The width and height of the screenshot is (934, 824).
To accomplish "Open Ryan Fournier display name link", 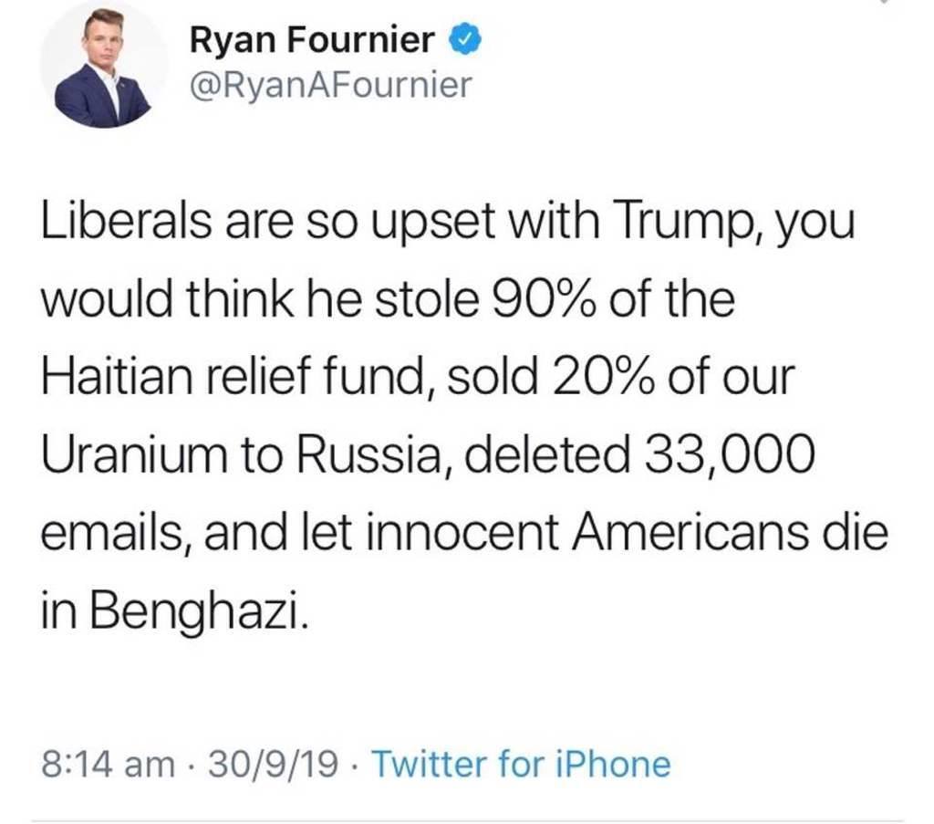I will (312, 40).
